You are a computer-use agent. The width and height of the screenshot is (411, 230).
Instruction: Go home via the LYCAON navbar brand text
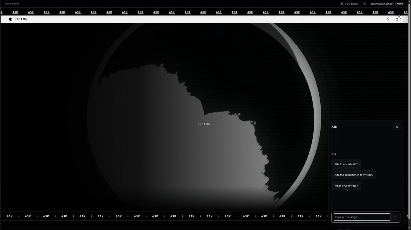(21, 19)
